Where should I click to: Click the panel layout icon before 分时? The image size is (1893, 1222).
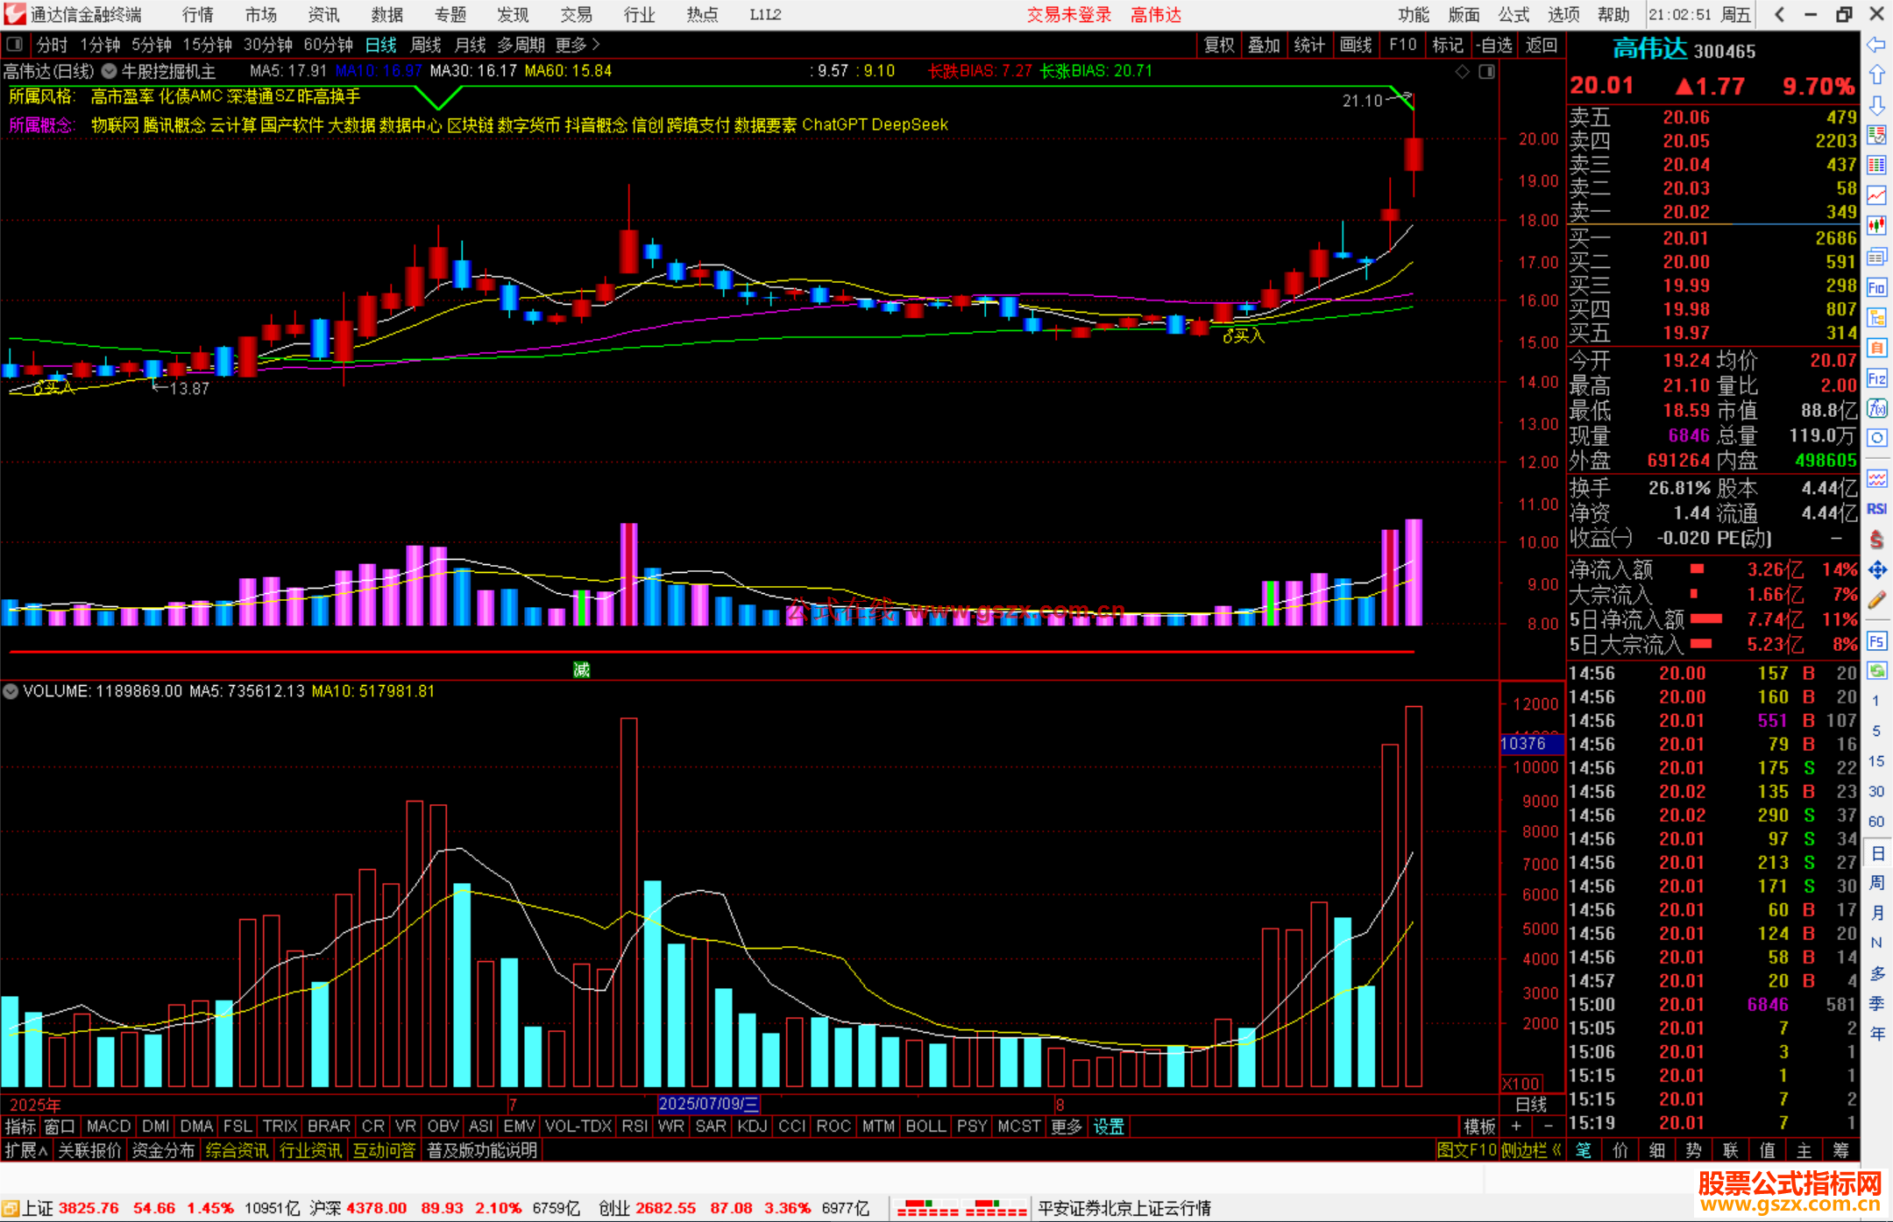[14, 44]
